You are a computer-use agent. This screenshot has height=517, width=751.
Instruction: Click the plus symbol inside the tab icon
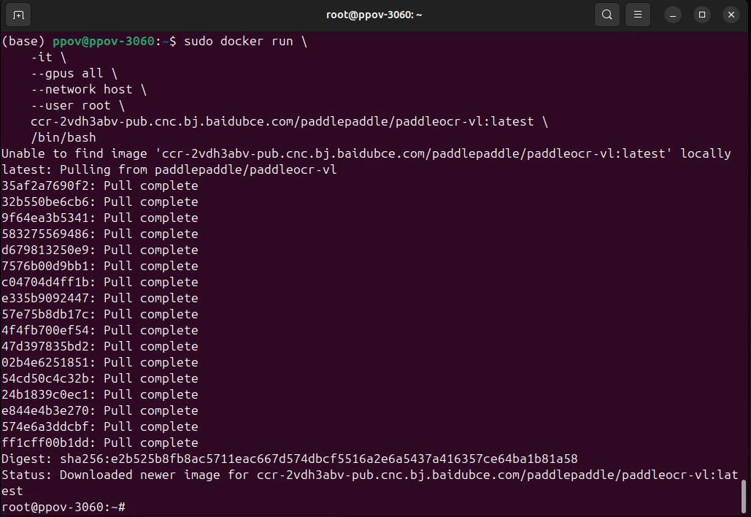click(x=18, y=14)
